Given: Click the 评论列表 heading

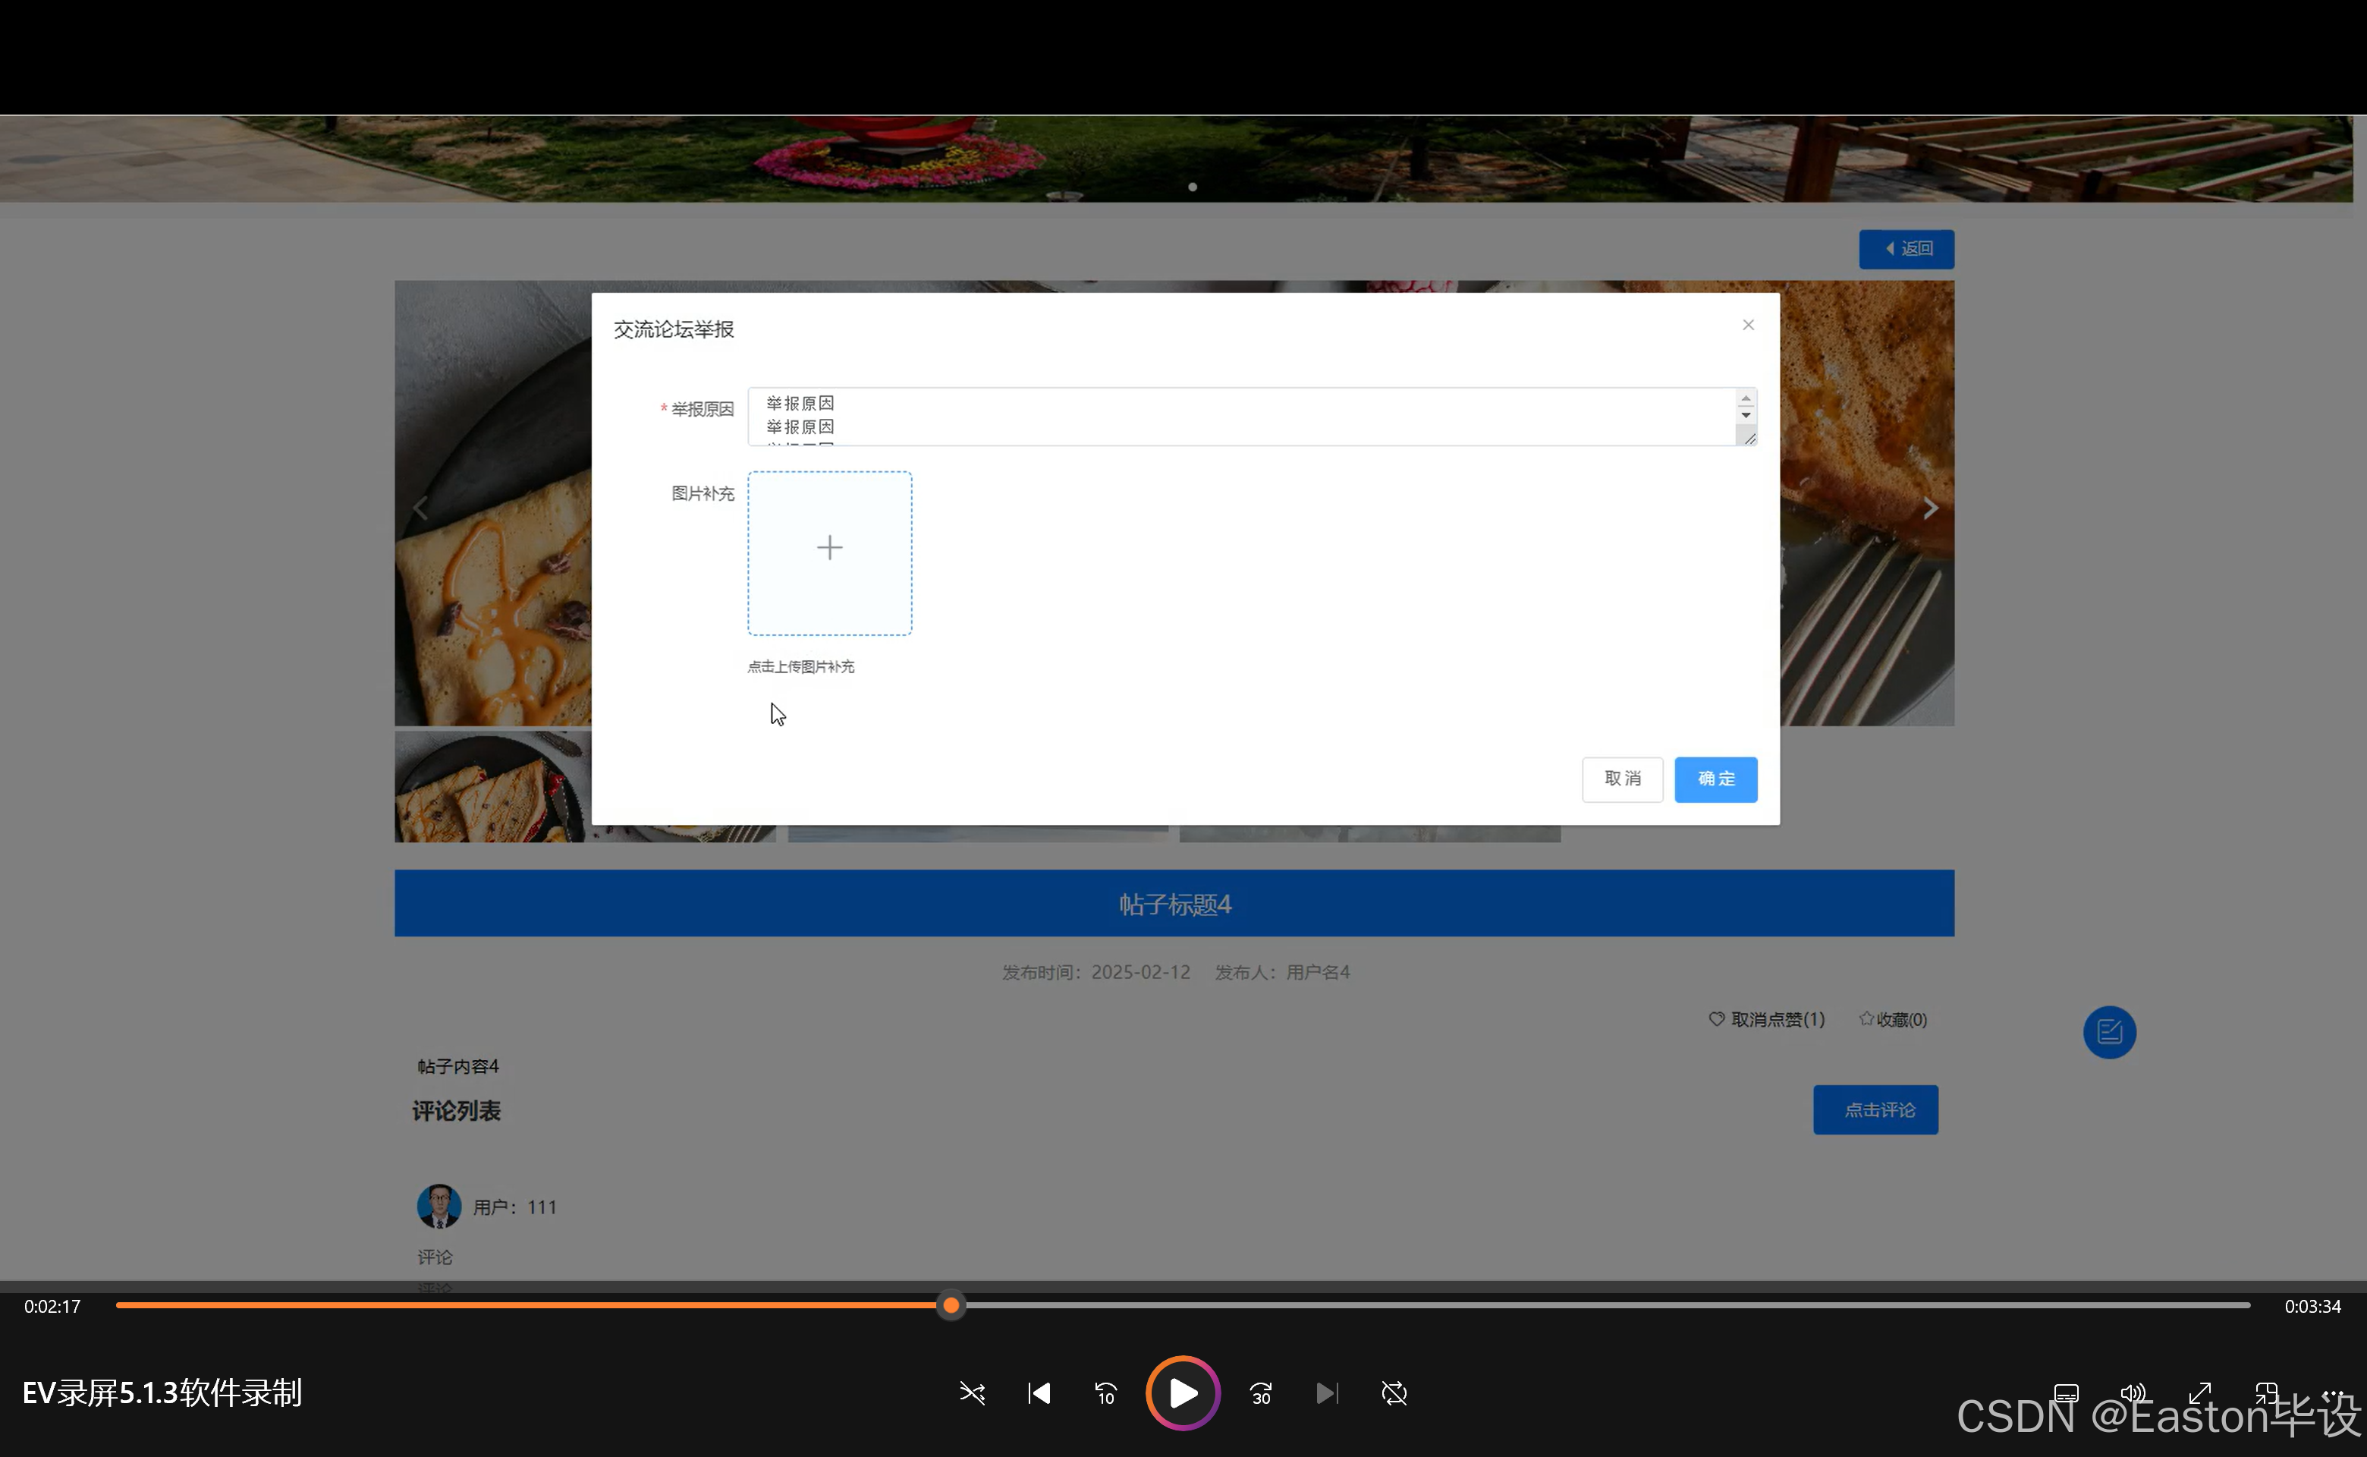Looking at the screenshot, I should (x=457, y=1111).
